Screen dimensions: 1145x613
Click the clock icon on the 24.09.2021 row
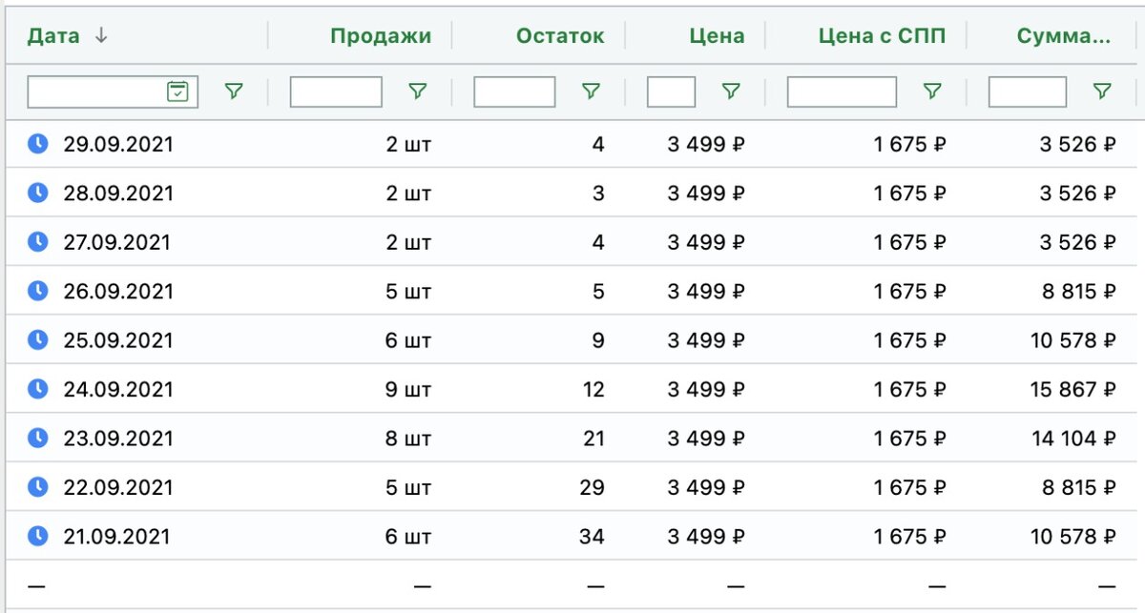click(x=37, y=389)
